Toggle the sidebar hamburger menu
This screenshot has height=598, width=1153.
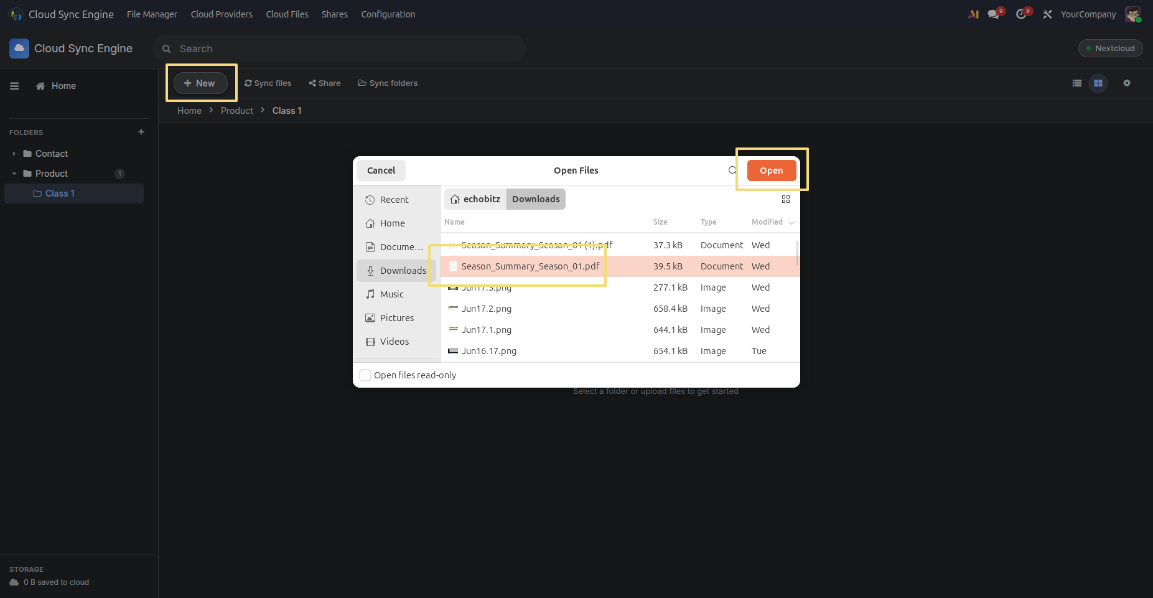14,86
